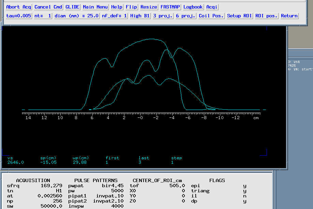Choose the nf_def= 1 button
The height and width of the screenshot is (209, 313).
click(x=114, y=16)
